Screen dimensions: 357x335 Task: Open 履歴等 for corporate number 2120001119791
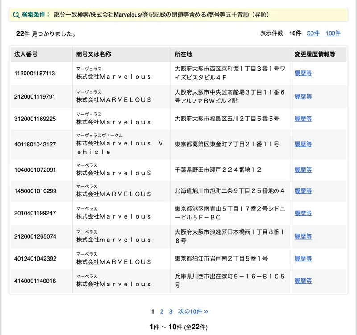303,96
